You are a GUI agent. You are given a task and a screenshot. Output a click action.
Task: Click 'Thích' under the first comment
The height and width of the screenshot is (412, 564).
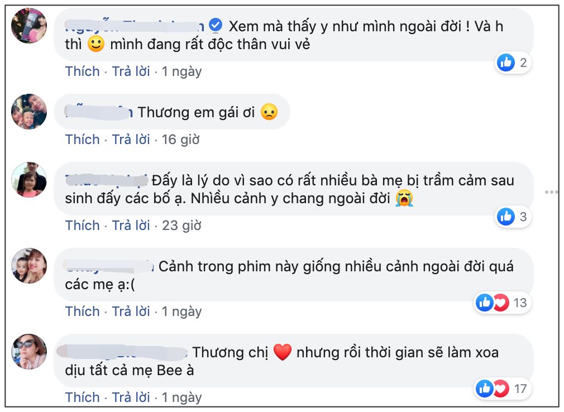click(82, 71)
